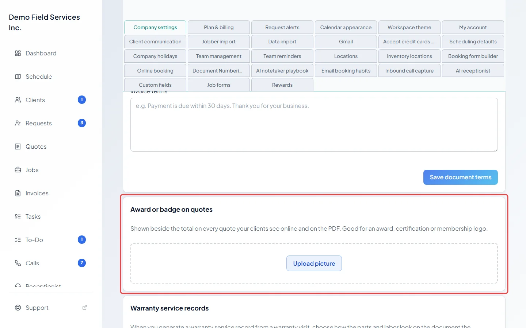Click the Requests badge showing 3
The image size is (526, 328).
point(82,123)
